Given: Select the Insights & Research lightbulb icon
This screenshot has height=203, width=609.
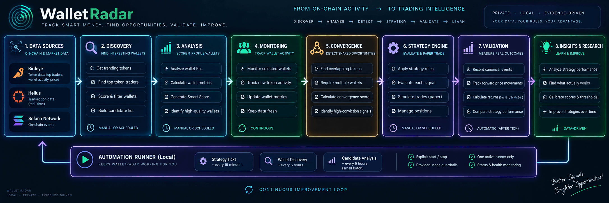Looking at the screenshot, I should pos(546,47).
